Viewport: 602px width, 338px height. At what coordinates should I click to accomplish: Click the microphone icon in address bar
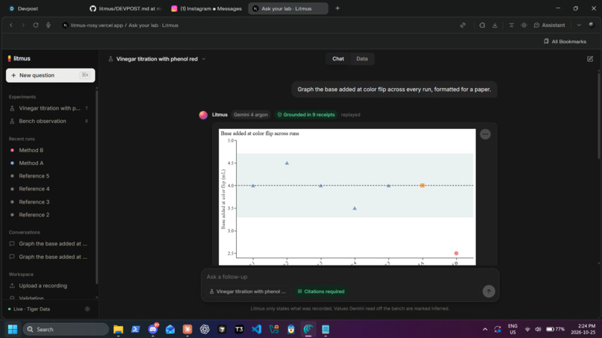pyautogui.click(x=49, y=25)
